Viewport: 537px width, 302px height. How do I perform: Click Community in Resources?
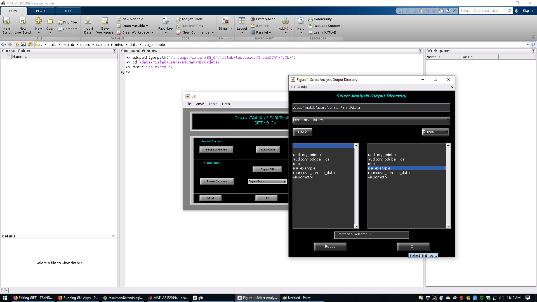pyautogui.click(x=320, y=19)
